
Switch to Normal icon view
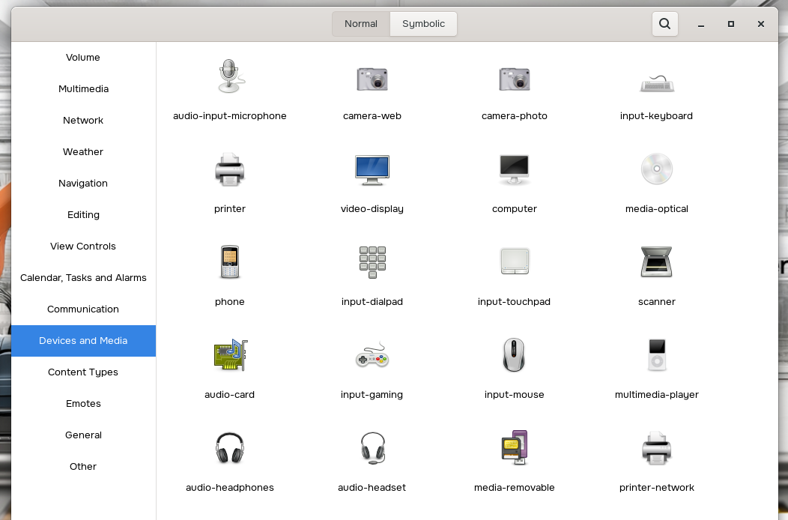click(x=360, y=23)
